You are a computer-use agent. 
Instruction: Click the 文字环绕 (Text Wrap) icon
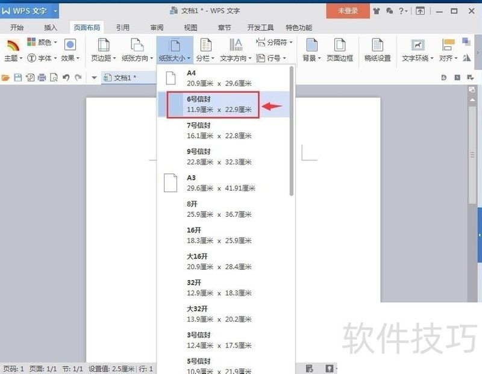pyautogui.click(x=418, y=45)
